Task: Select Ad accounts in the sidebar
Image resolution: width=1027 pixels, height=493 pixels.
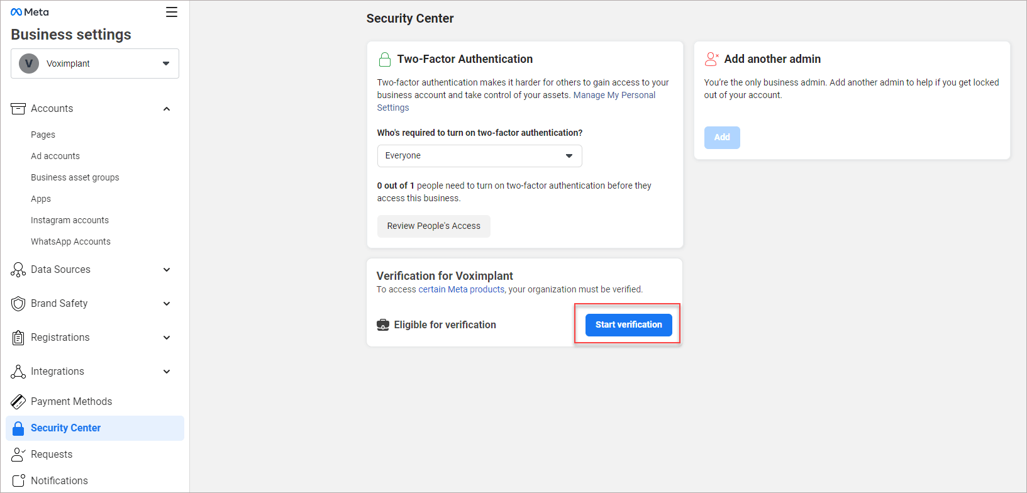Action: [x=55, y=156]
